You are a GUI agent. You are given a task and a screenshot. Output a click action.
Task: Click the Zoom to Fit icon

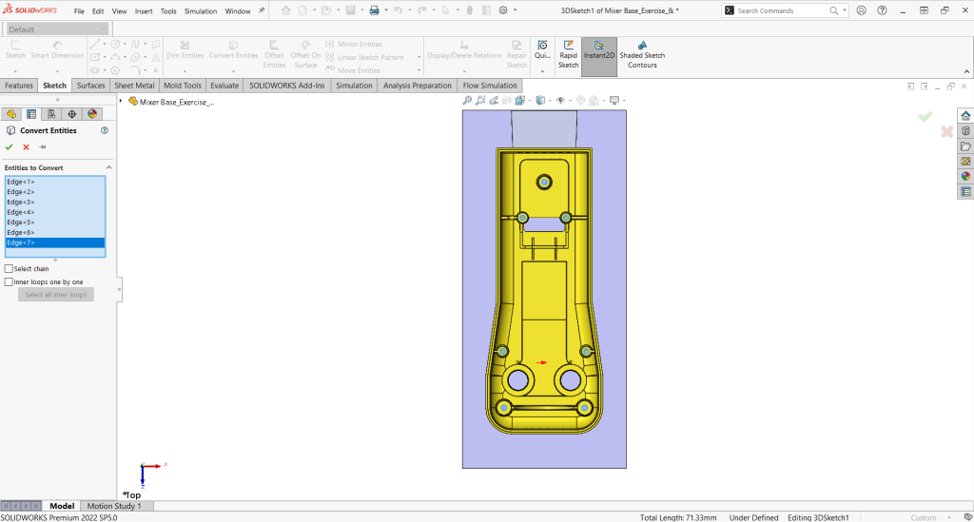click(x=468, y=101)
